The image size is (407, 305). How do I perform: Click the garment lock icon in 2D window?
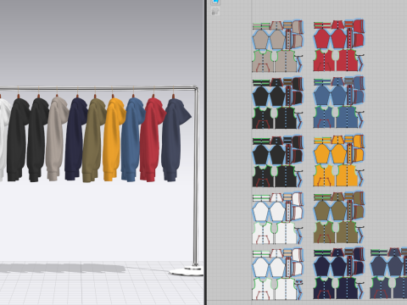click(215, 11)
